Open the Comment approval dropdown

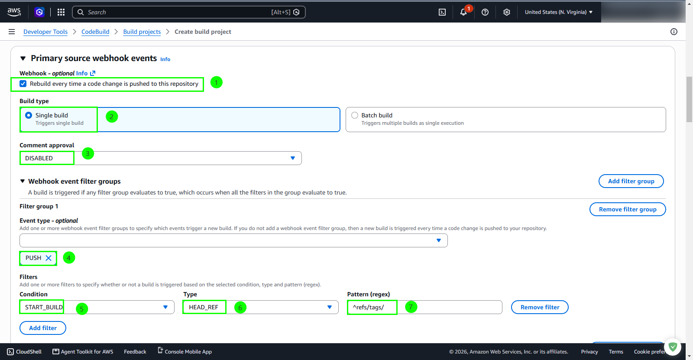pos(161,158)
